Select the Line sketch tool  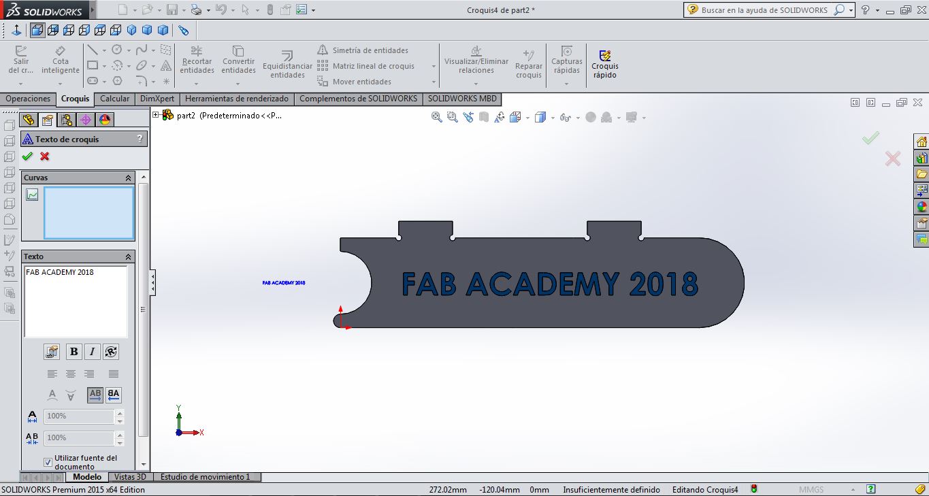[93, 50]
